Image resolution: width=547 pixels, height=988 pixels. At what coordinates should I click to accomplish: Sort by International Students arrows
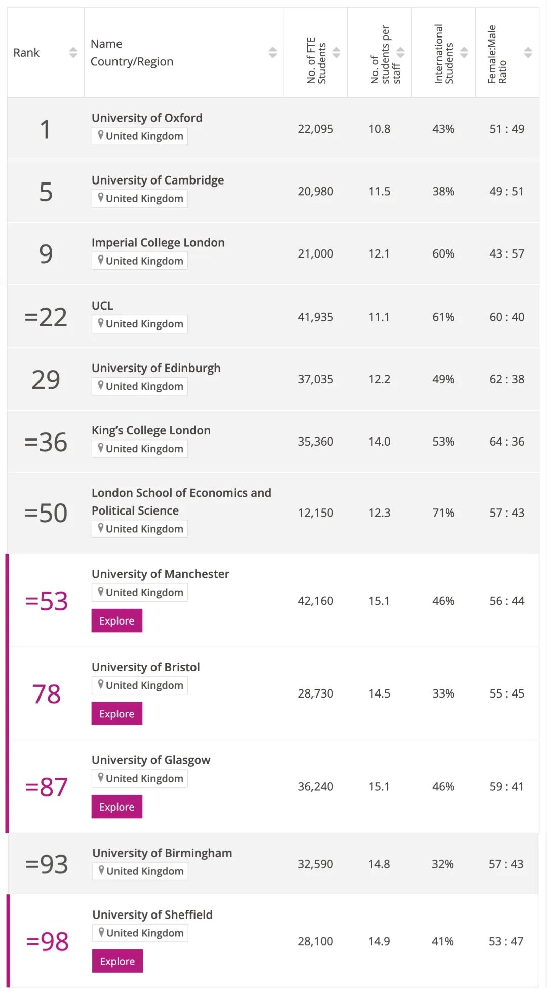pos(464,52)
